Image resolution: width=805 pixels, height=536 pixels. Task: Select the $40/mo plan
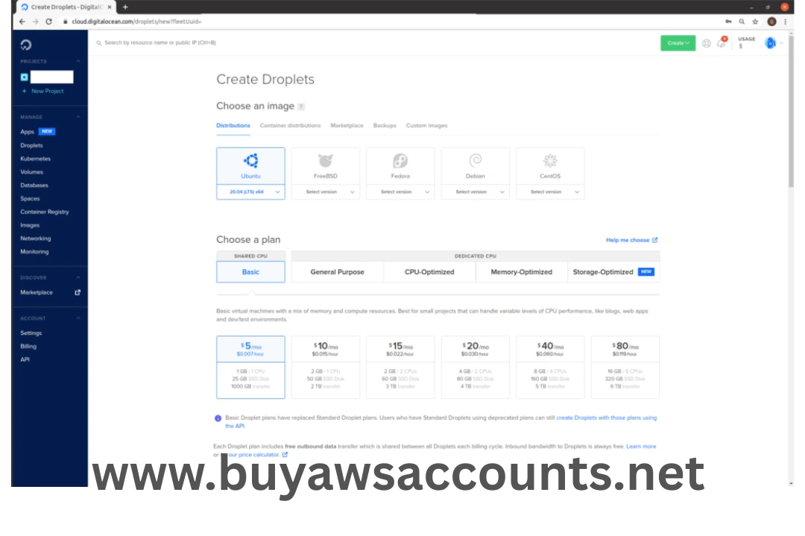pyautogui.click(x=550, y=367)
